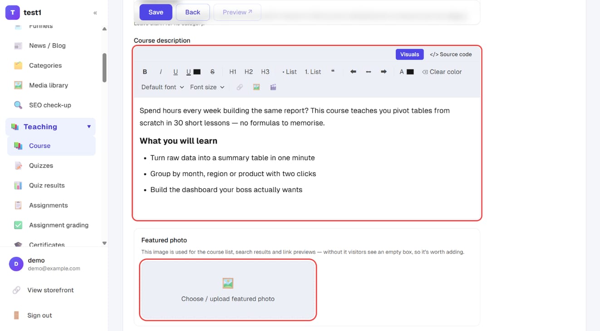Choose or upload a featured photo

pos(228,290)
